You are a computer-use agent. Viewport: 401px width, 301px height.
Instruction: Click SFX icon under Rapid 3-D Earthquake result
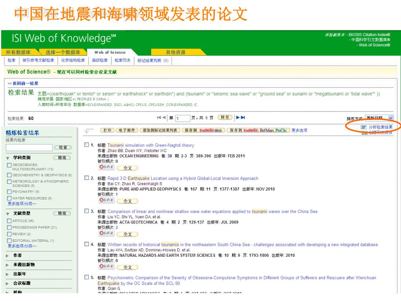click(x=107, y=200)
